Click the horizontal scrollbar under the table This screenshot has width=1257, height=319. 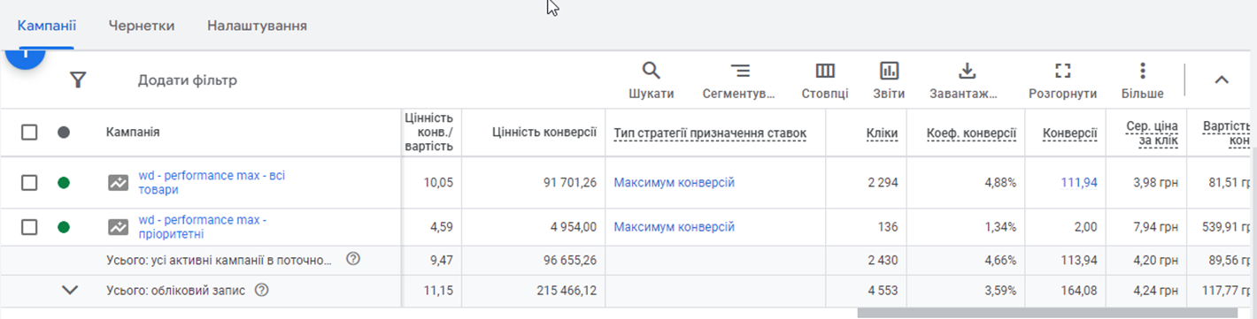click(1047, 312)
